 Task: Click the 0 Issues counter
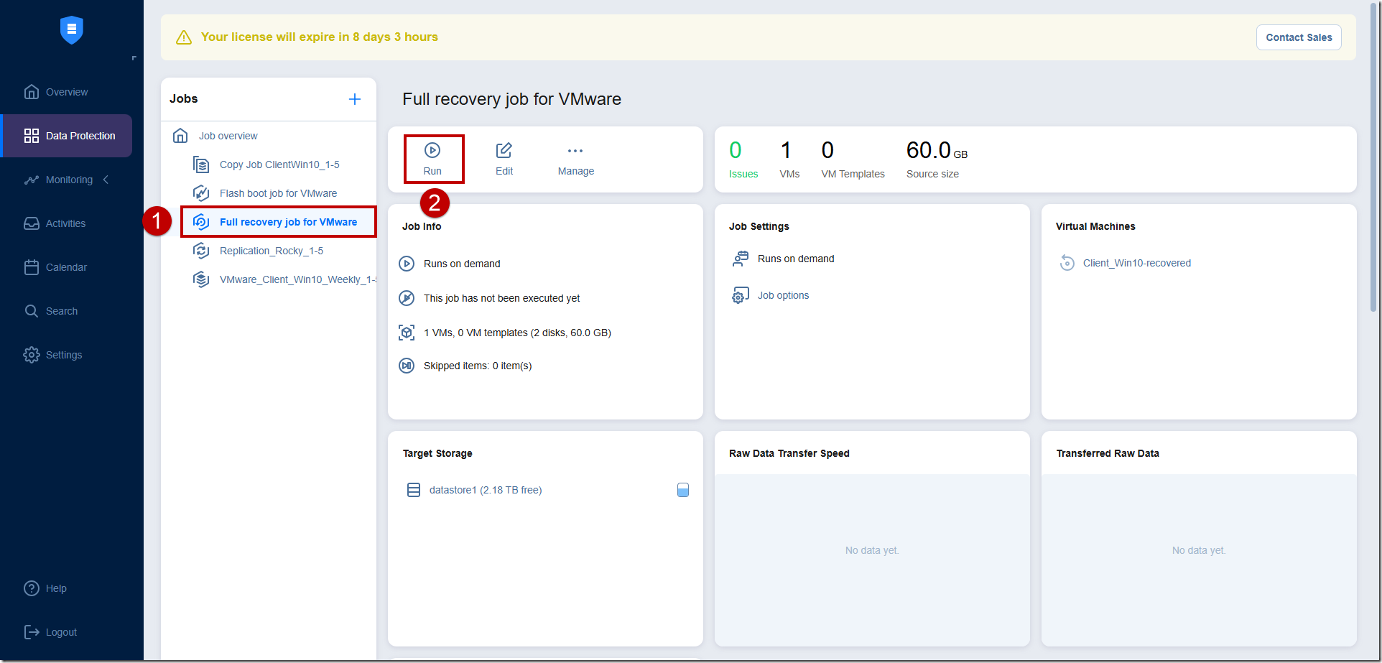tap(743, 159)
